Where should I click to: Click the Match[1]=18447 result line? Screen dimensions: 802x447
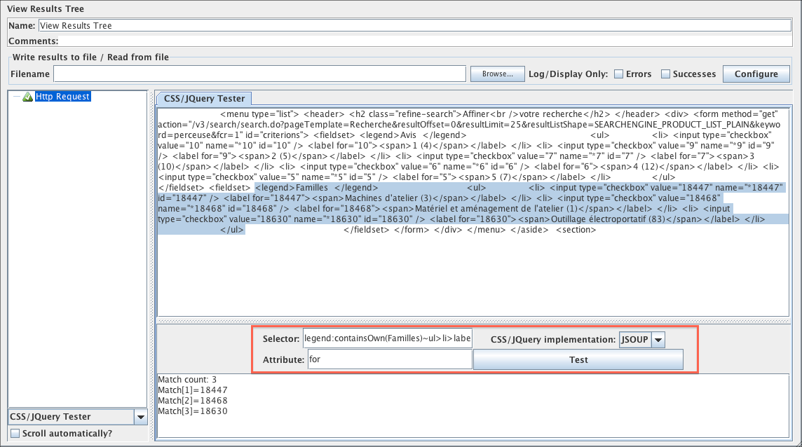point(193,390)
